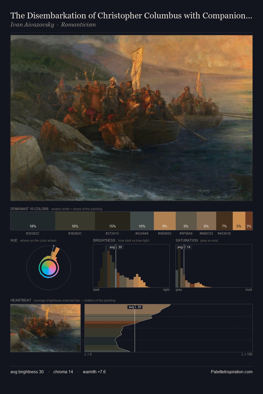Image resolution: width=263 pixels, height=394 pixels.
Task: Click the hex code '#5F5849'
Action: coord(186,233)
